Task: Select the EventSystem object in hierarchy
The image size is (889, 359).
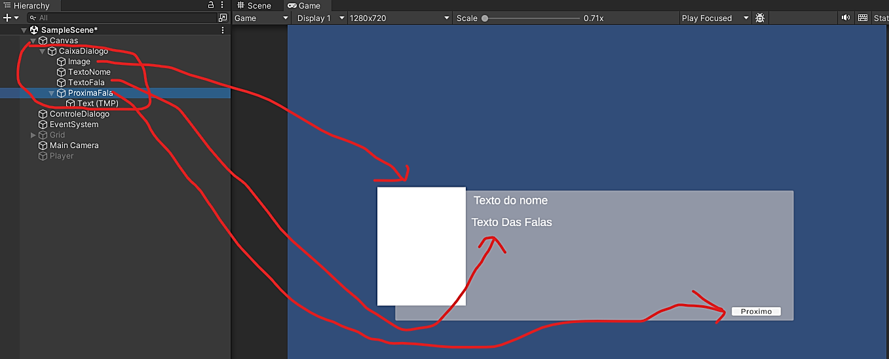Action: 73,124
